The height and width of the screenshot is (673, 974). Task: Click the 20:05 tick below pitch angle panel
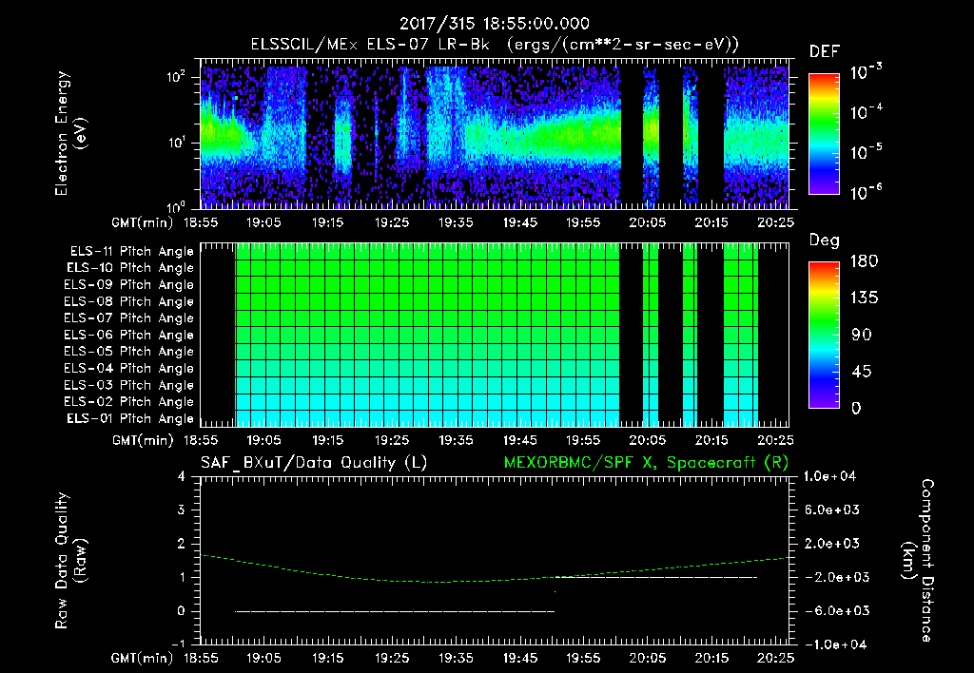tap(647, 439)
